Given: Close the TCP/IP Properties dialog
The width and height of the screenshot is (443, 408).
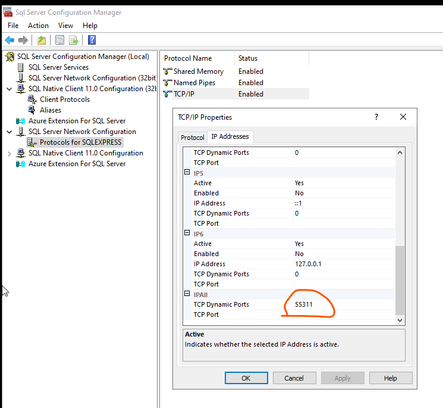Looking at the screenshot, I should (403, 117).
